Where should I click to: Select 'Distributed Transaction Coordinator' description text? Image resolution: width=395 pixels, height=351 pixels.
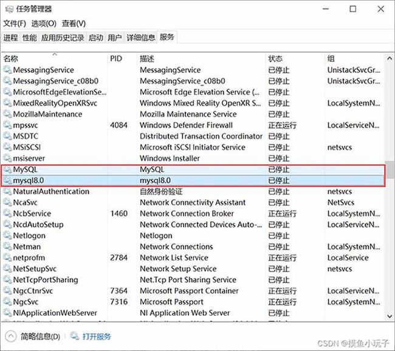(201, 136)
